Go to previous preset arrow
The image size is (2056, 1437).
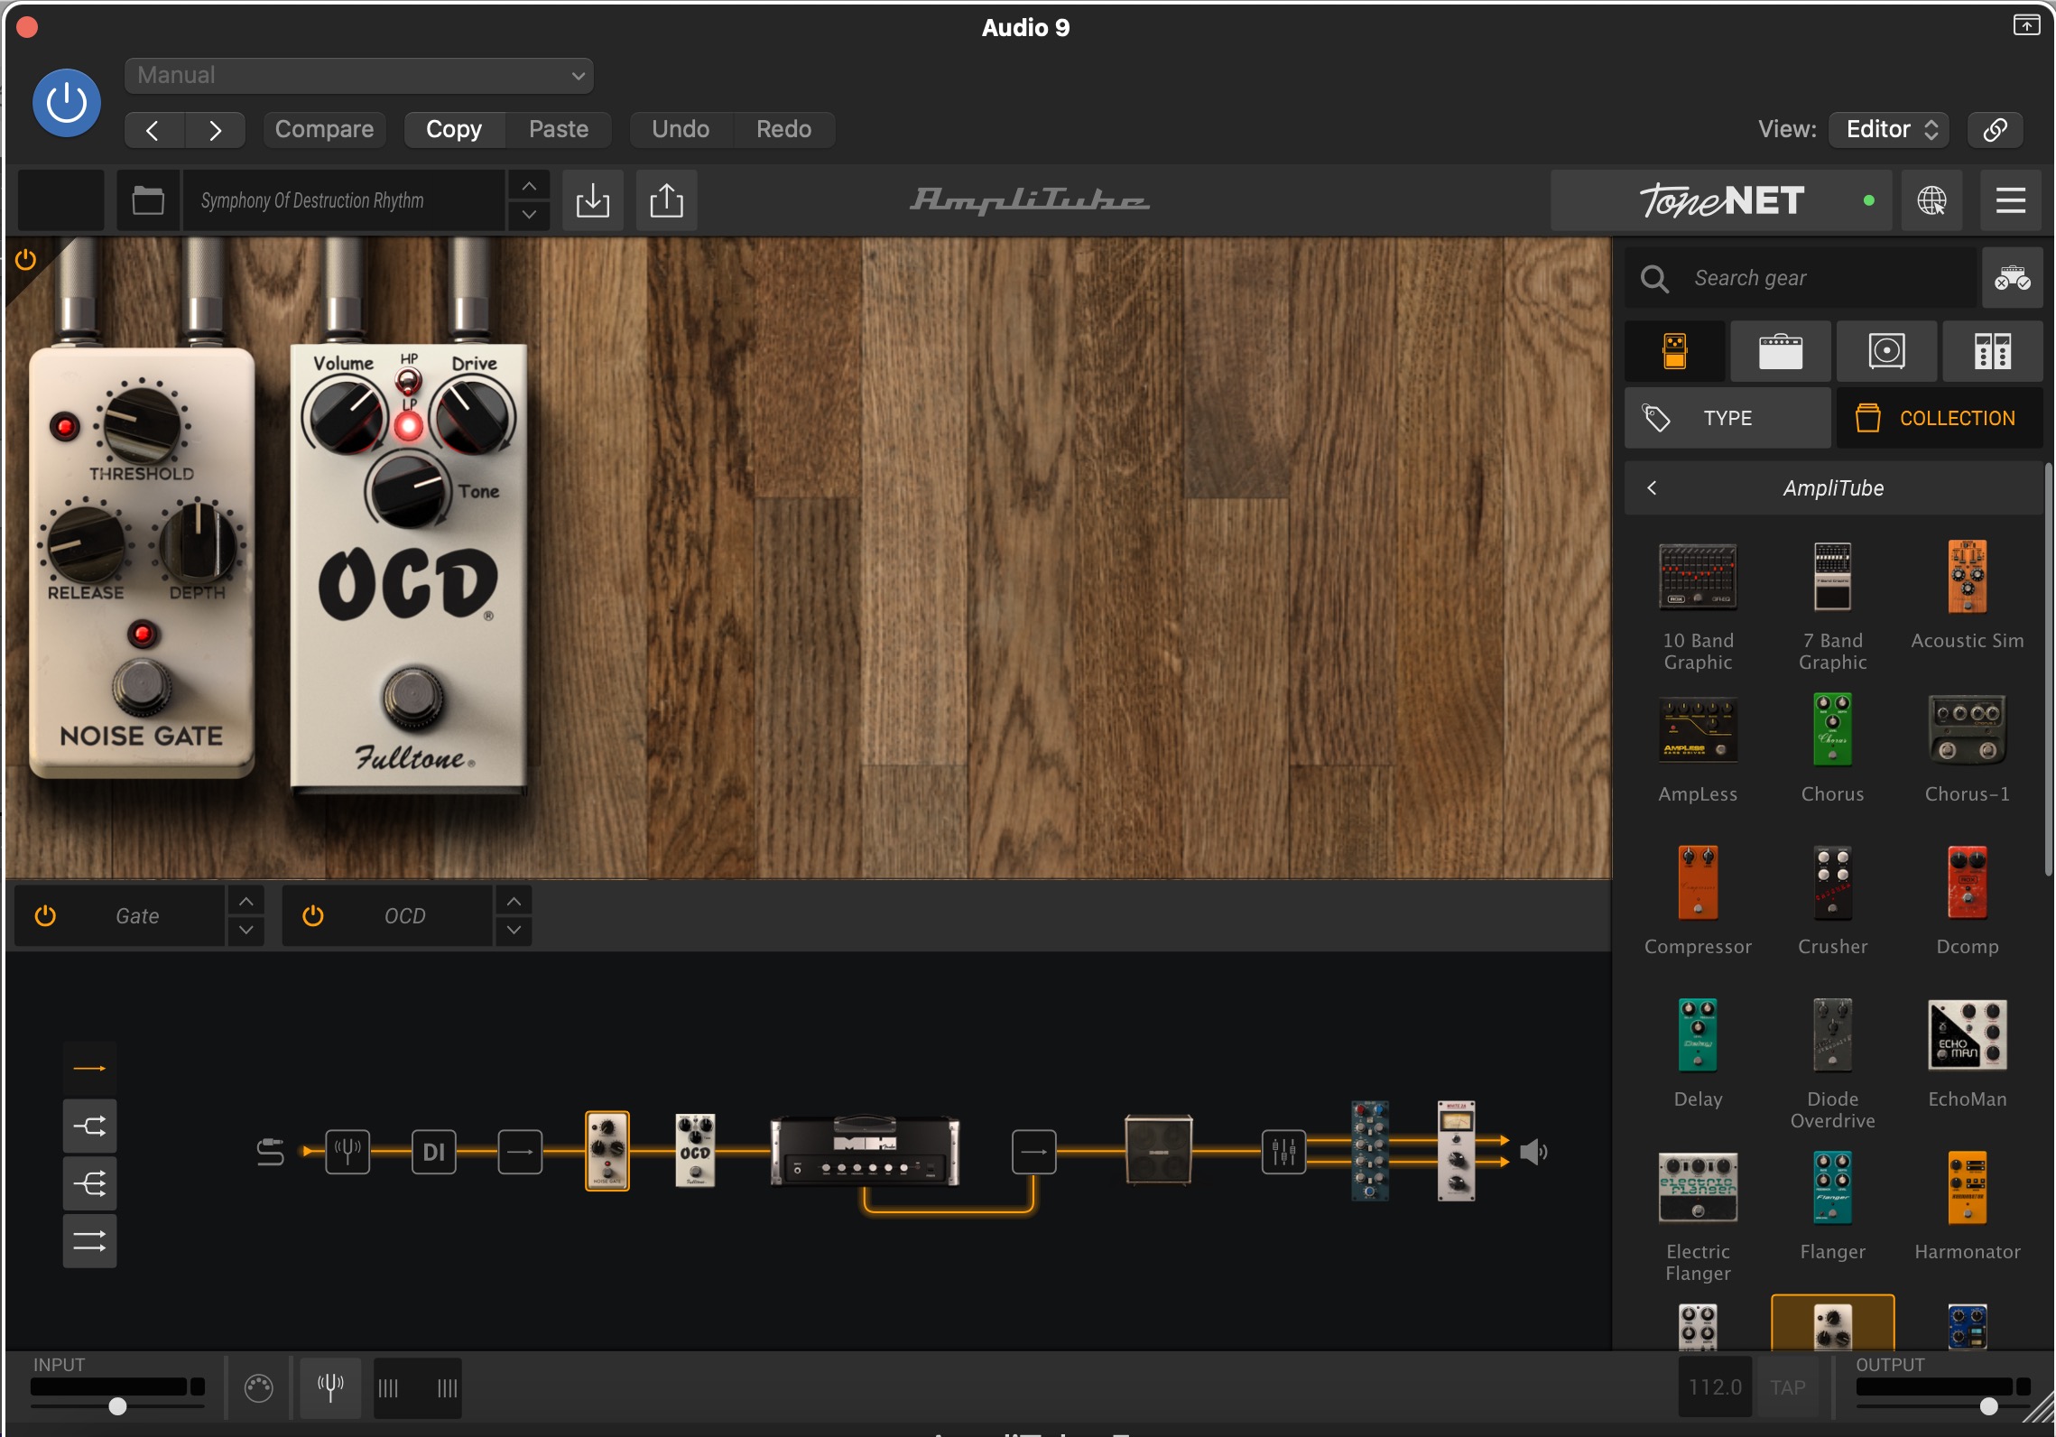pyautogui.click(x=153, y=130)
